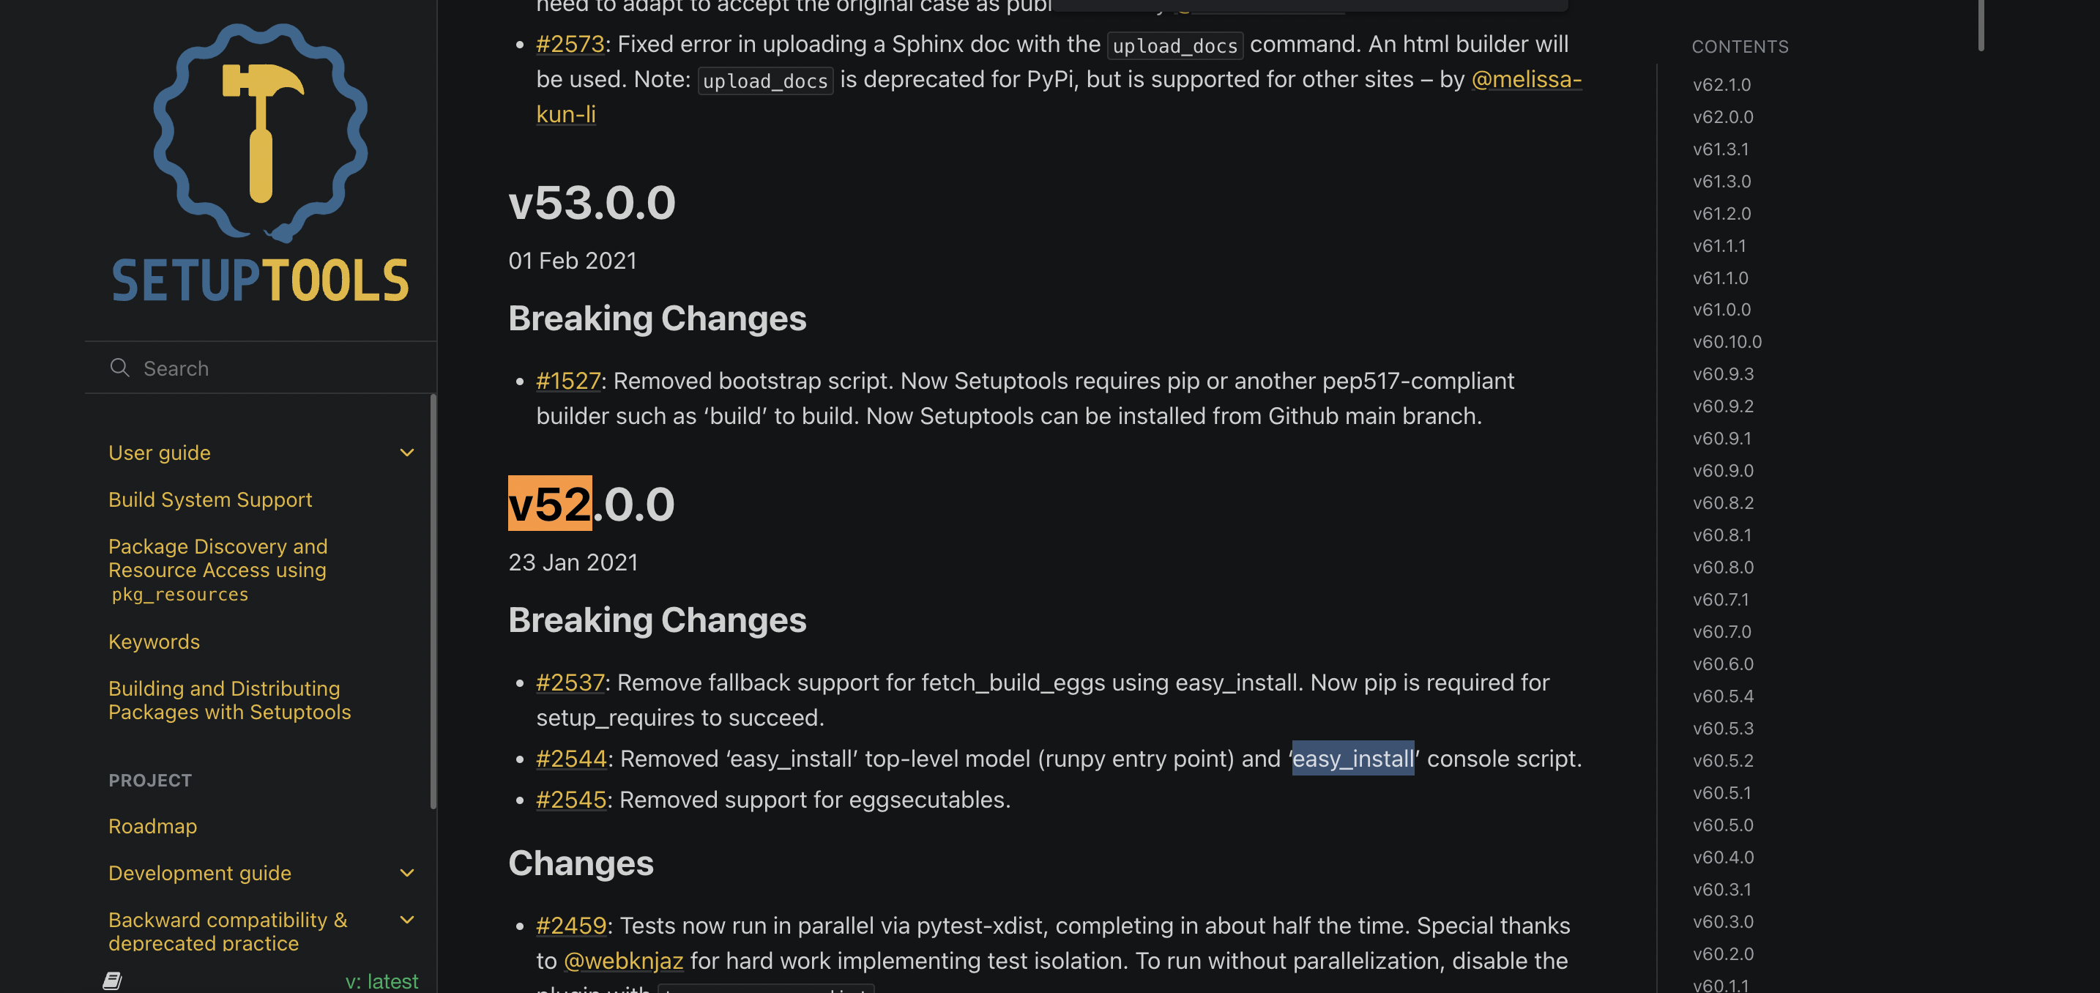Expand the User guide section

407,453
